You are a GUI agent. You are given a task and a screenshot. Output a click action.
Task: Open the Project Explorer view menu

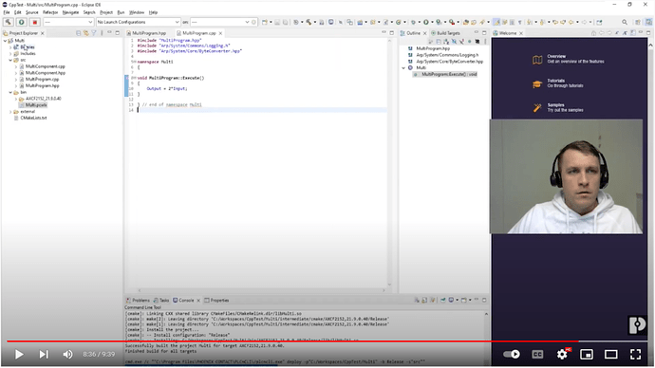point(102,33)
